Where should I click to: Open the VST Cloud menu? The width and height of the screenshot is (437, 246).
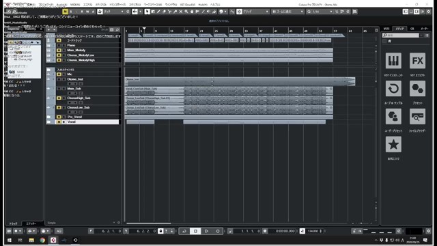pyautogui.click(x=188, y=5)
